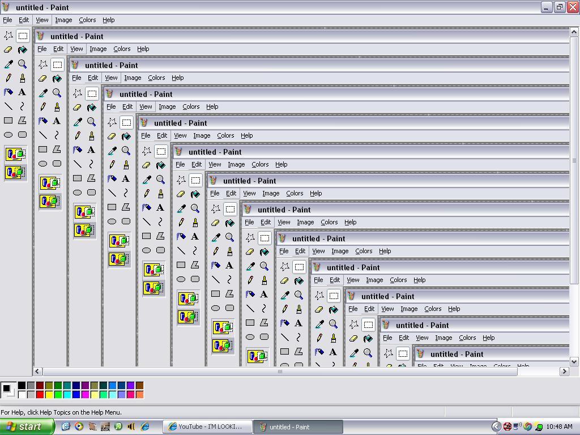Toggle the rectangular Select tool in the leftmost toolbox
580x435 pixels.
pyautogui.click(x=22, y=36)
